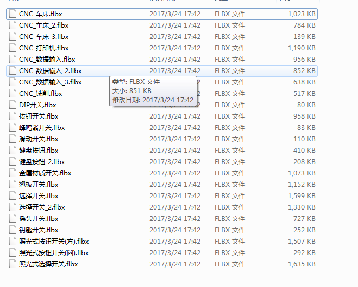Select the icon beside DIP开关.flbx
This screenshot has width=358, height=287.
(x=13, y=105)
